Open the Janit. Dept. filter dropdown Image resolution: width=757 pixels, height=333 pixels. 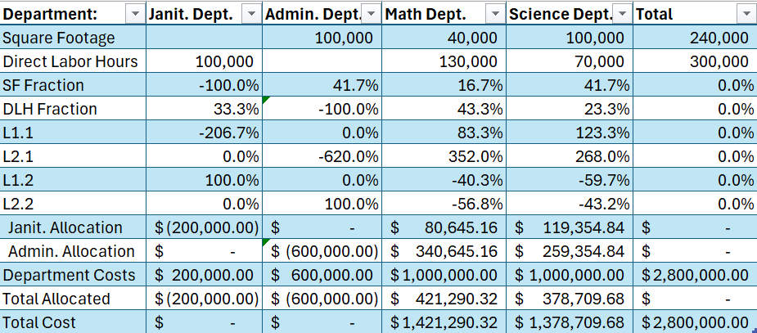tap(252, 14)
